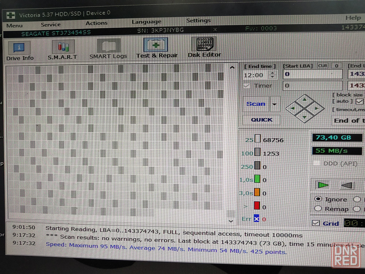The height and width of the screenshot is (274, 365).
Task: Open the Language menu
Action: tap(146, 22)
